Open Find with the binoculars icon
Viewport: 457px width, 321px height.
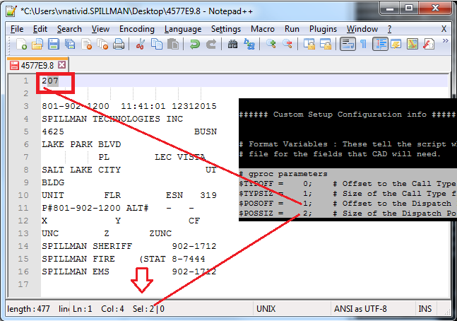232,45
